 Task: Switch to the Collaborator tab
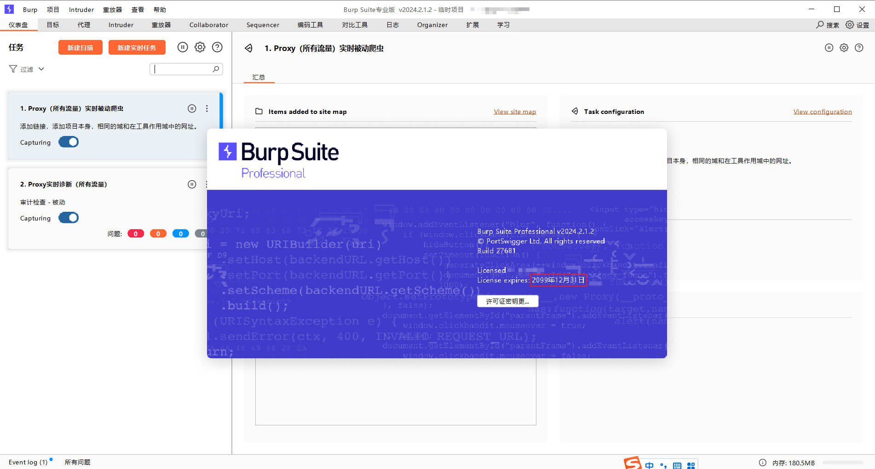coord(209,25)
